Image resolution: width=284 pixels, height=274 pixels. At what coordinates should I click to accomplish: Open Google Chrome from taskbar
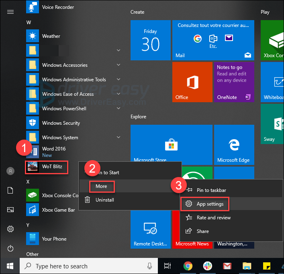[x=188, y=266]
